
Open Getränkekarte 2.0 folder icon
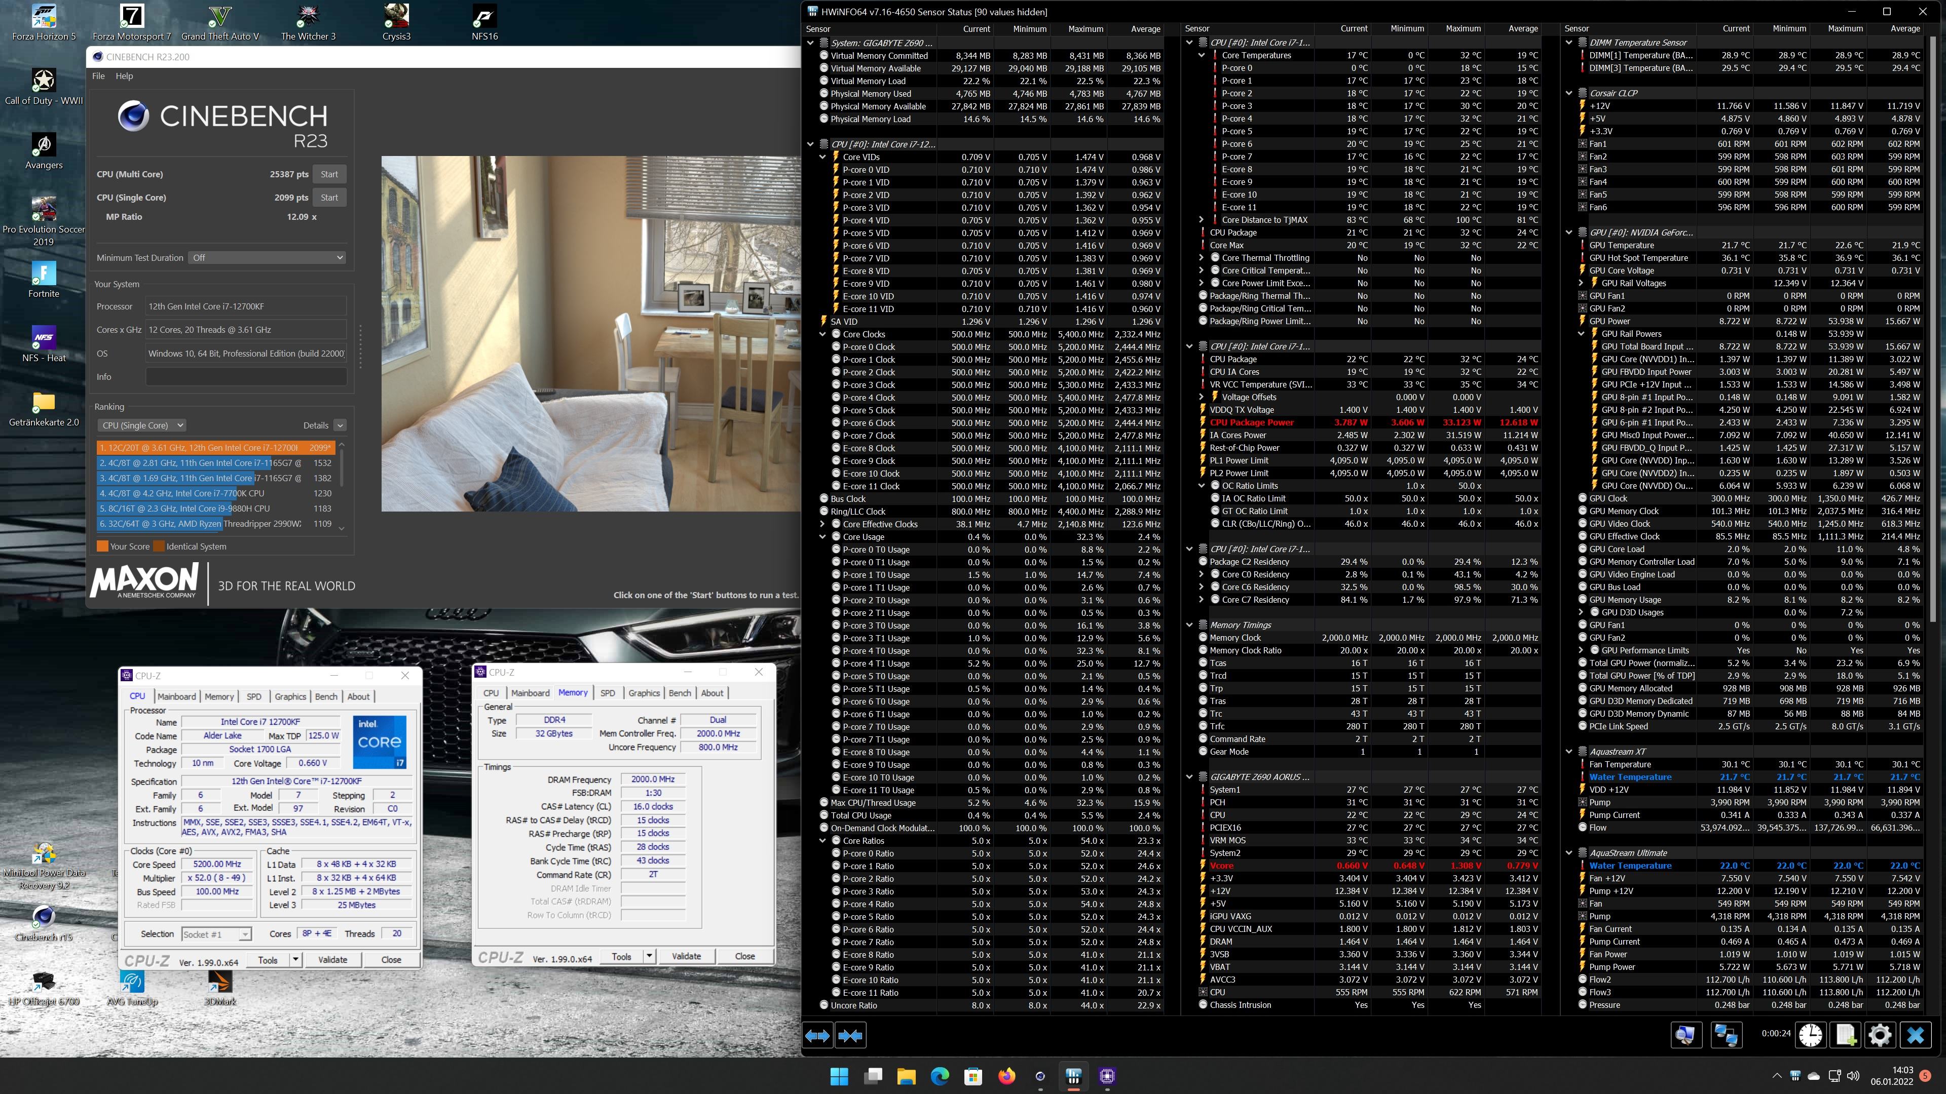click(44, 408)
